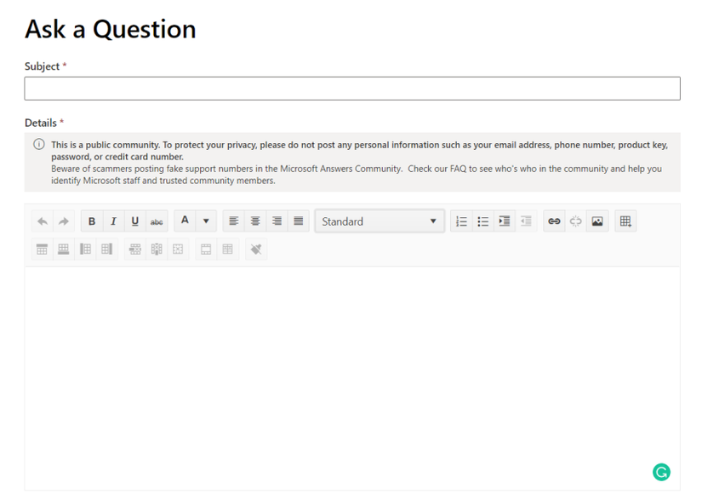This screenshot has width=702, height=494.
Task: Toggle bold formatting in the editor
Action: [x=92, y=221]
